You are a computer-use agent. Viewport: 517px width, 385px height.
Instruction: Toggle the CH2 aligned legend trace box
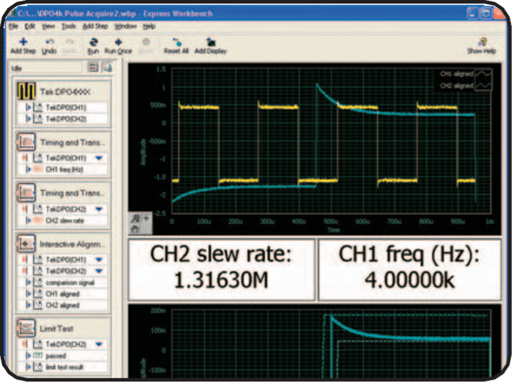point(485,86)
